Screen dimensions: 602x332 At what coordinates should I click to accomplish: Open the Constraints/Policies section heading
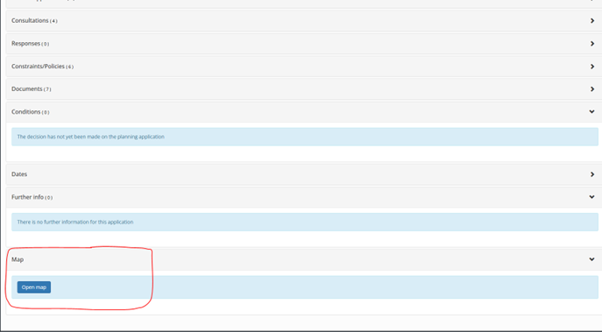coord(38,67)
